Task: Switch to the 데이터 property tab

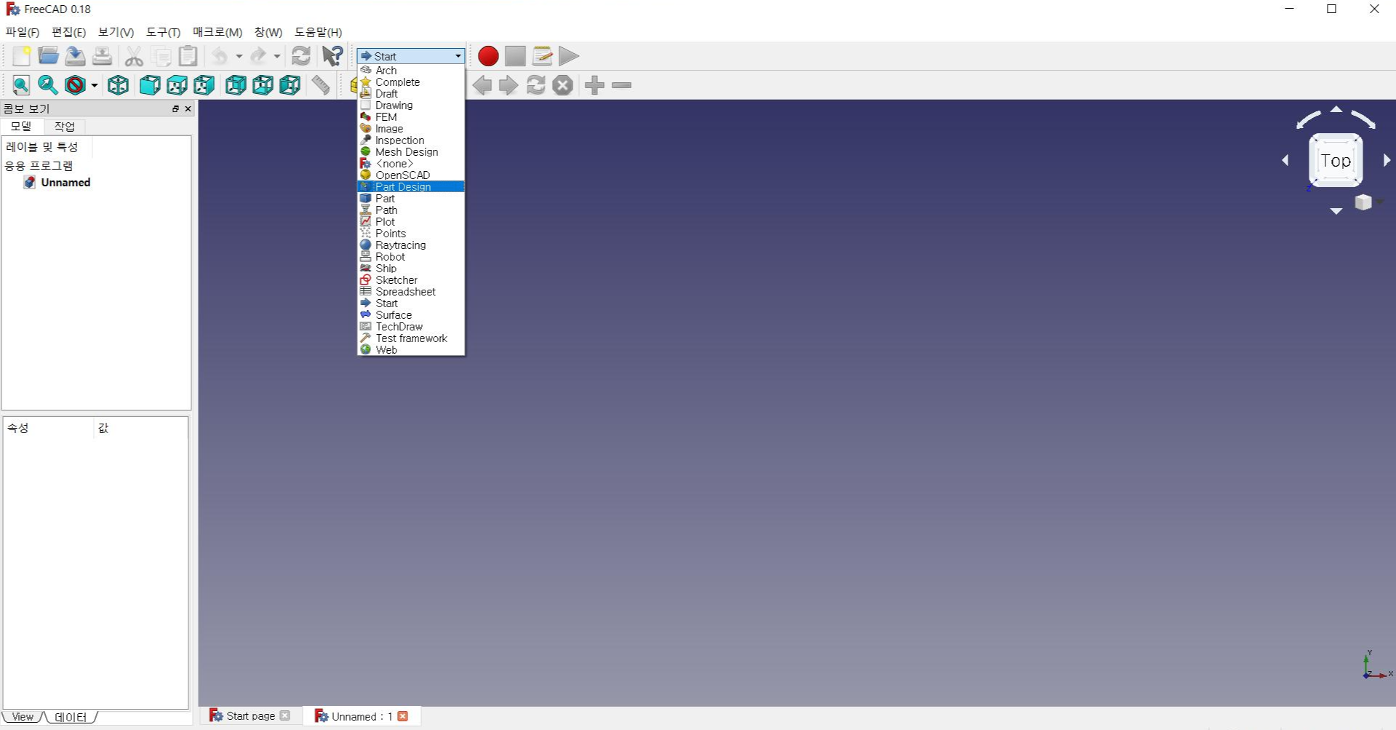Action: tap(71, 717)
